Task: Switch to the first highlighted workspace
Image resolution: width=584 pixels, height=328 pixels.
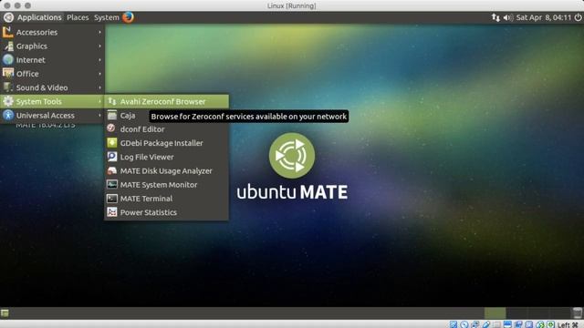Action: 495,313
